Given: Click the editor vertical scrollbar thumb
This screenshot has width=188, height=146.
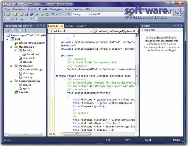Looking at the screenshot, I should coord(137,76).
